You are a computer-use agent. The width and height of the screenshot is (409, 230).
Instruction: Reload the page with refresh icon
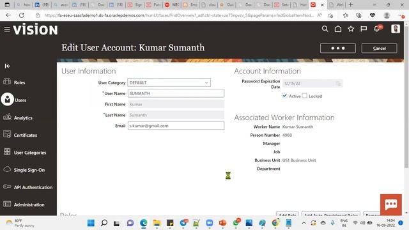[x=22, y=15]
